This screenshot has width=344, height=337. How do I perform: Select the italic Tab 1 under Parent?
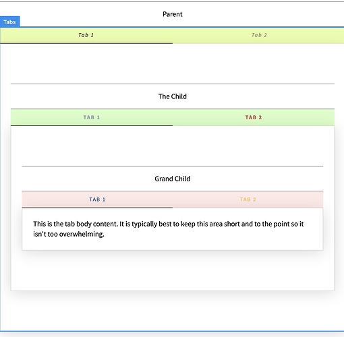86,35
